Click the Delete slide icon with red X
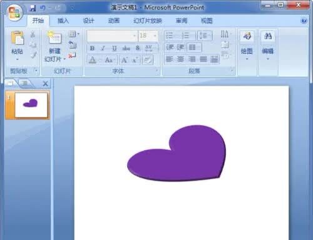This screenshot has height=240, width=313. click(x=72, y=55)
